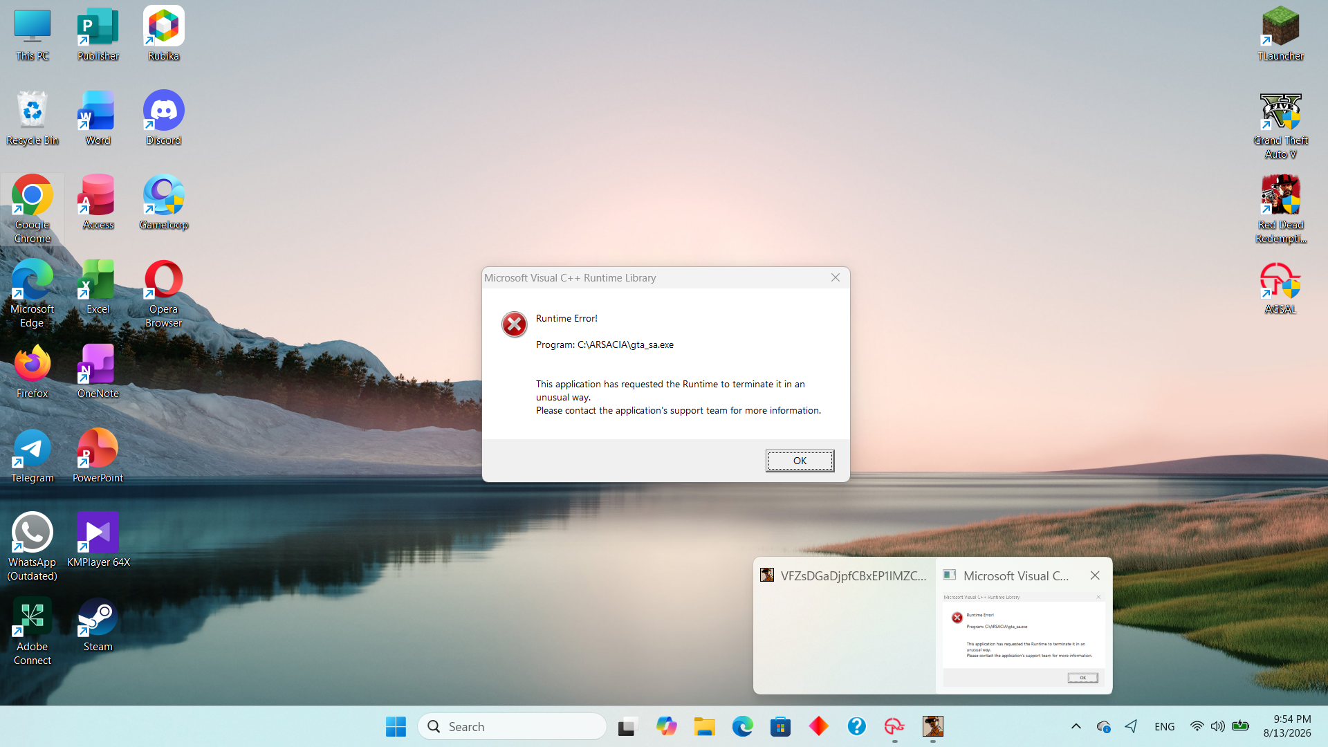This screenshot has height=747, width=1328.
Task: Open the Access desktop shortcut
Action: pyautogui.click(x=98, y=203)
